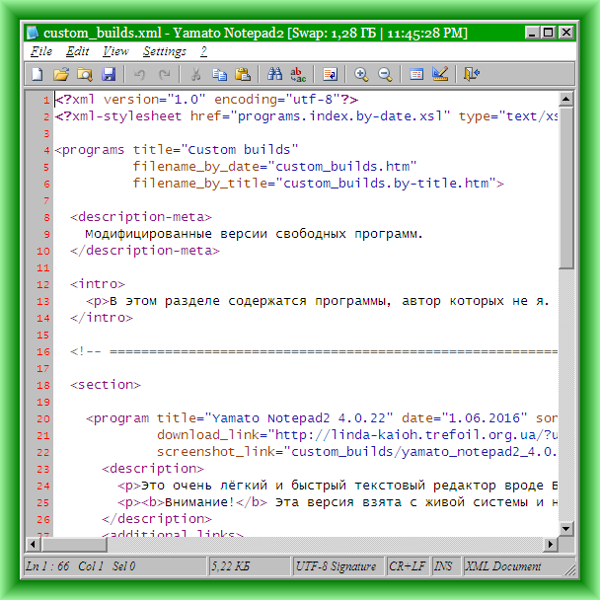The width and height of the screenshot is (600, 600).
Task: Click the Open file folder icon
Action: click(61, 74)
